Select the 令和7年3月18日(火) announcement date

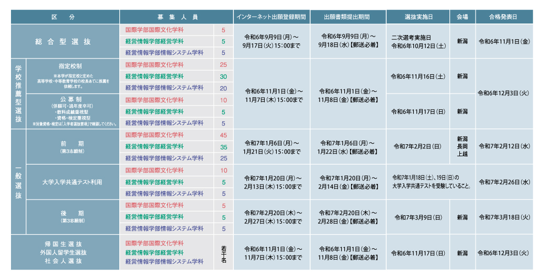(x=504, y=217)
